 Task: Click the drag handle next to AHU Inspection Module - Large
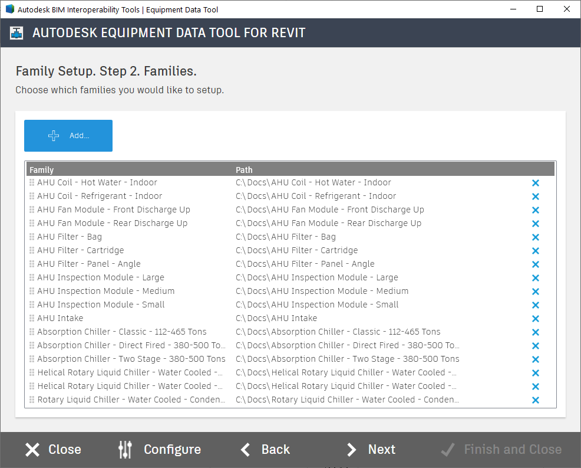click(x=31, y=277)
